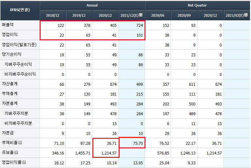Select the 724 sales estimate cell
The width and height of the screenshot is (251, 168).
132,25
